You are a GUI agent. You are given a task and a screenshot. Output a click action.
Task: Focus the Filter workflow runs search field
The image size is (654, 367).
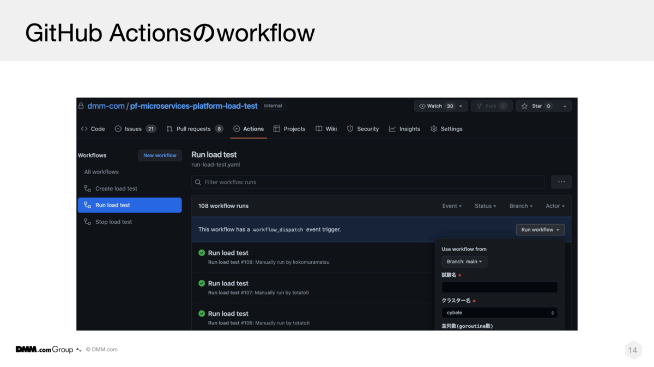pyautogui.click(x=368, y=182)
